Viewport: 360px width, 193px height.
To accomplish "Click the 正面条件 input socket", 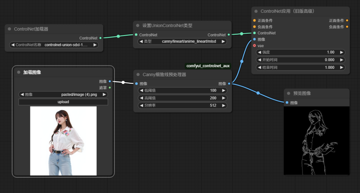I will (x=254, y=20).
